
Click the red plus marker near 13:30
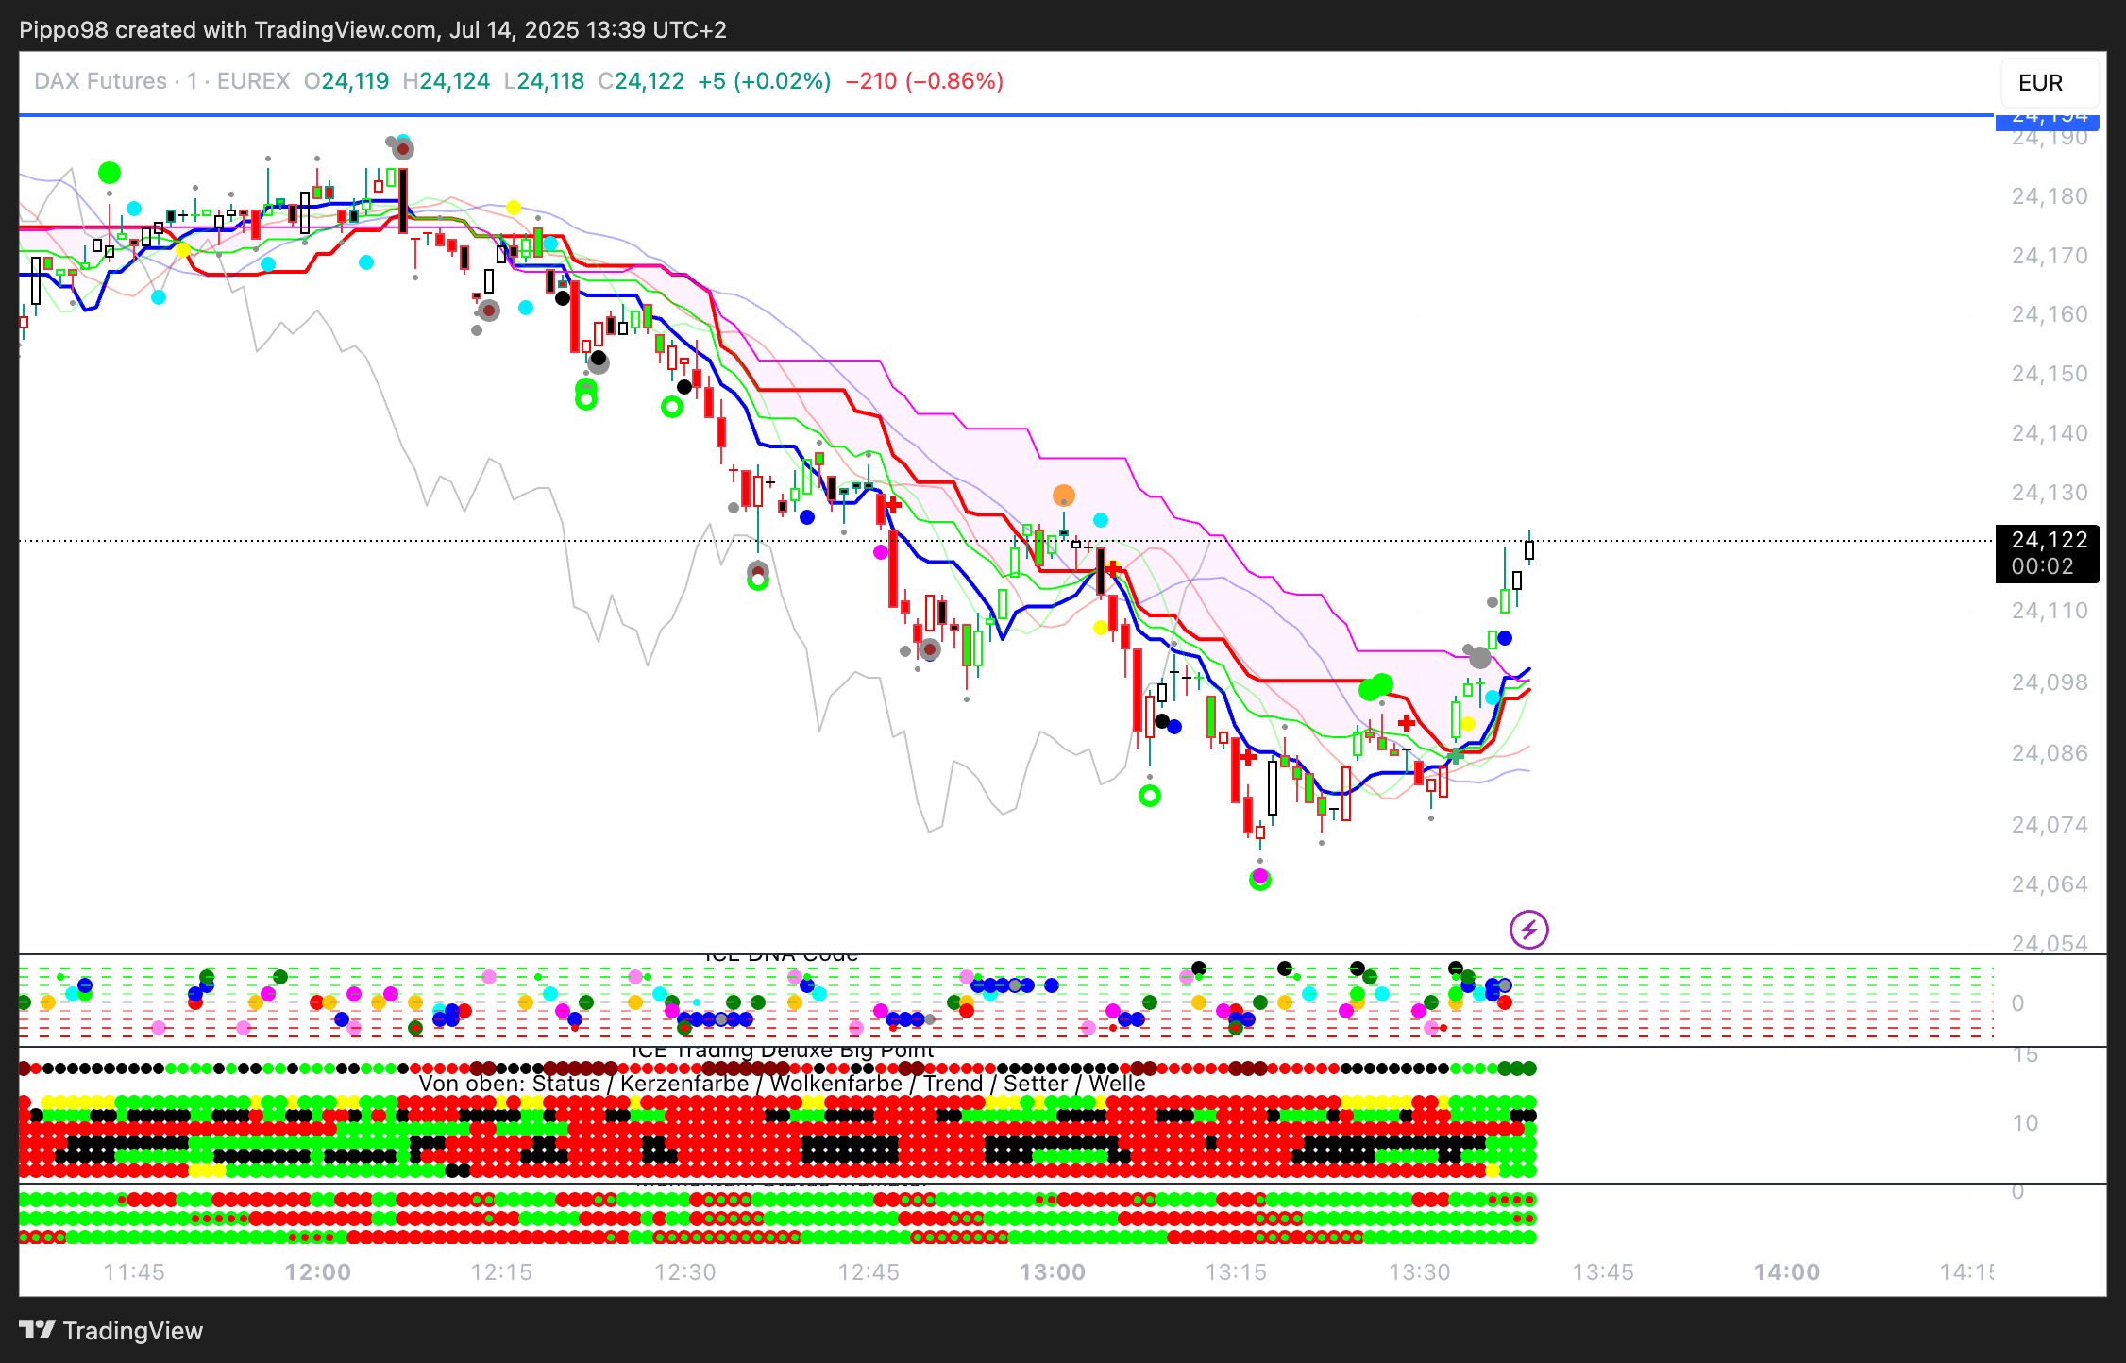1407,723
